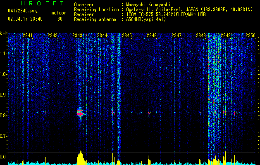The width and height of the screenshot is (260, 165).
Task: Click the 1.1 kHz axis label
Action: tap(3, 54)
